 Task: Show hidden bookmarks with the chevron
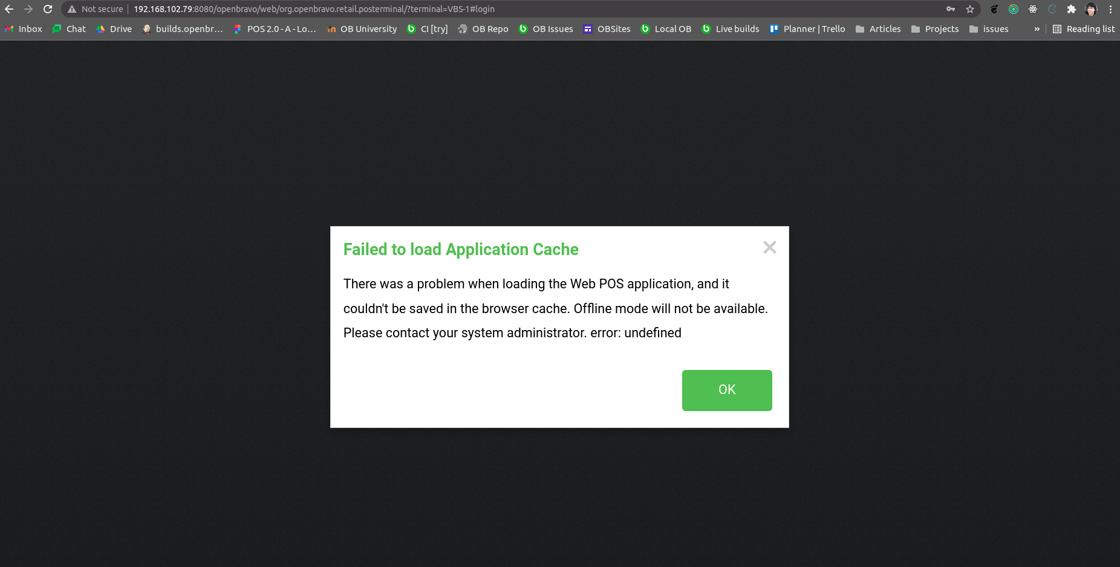[1037, 29]
